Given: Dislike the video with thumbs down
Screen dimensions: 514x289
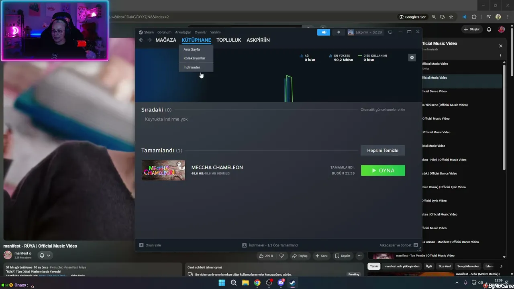Looking at the screenshot, I should coord(281,256).
